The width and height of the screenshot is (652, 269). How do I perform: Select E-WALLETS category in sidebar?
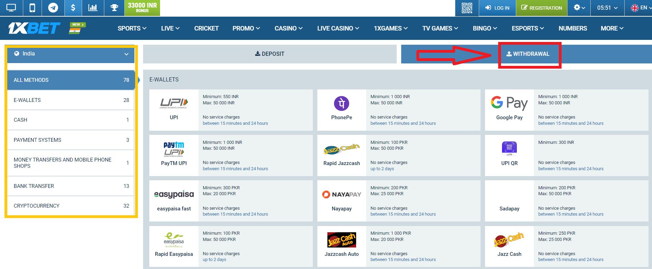(x=71, y=100)
